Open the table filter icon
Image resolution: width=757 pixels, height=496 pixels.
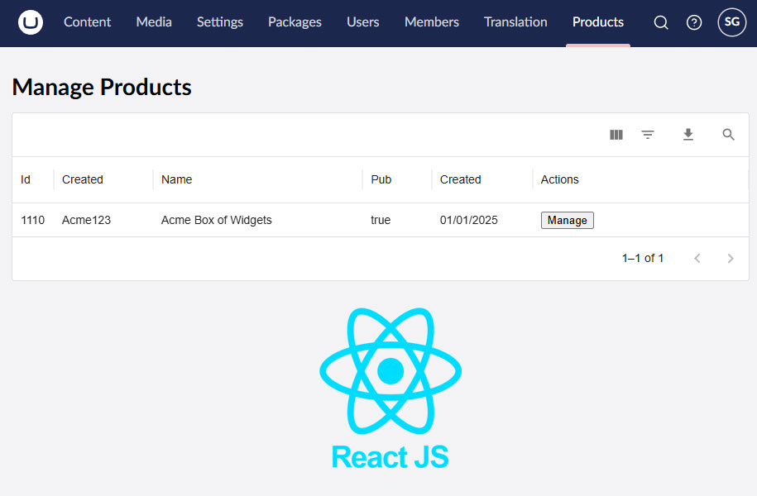point(648,135)
